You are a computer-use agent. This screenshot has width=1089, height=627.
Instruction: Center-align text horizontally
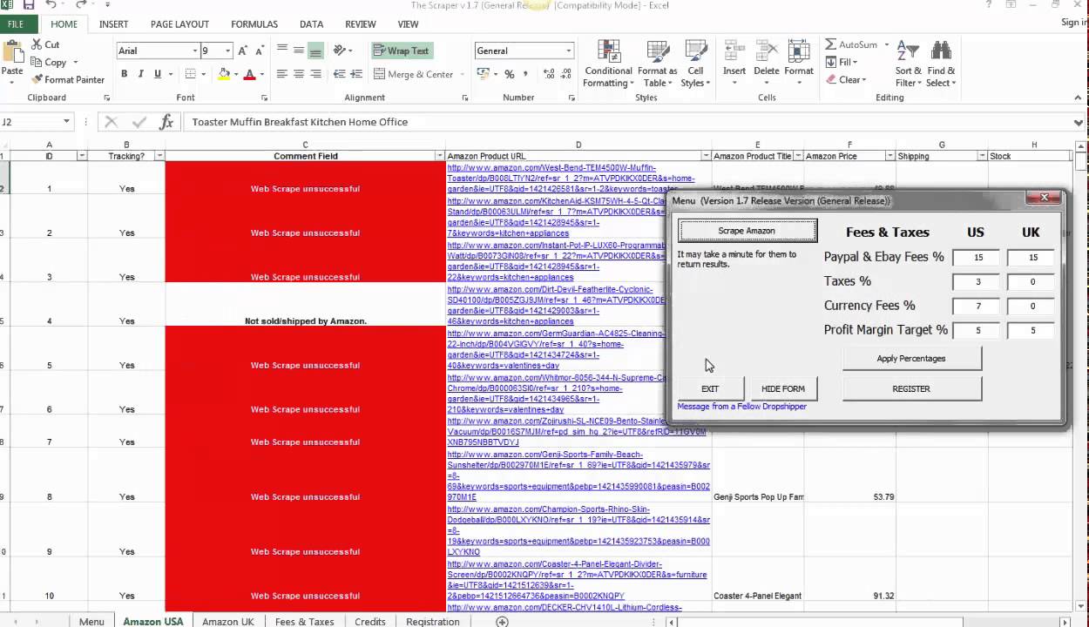[299, 74]
